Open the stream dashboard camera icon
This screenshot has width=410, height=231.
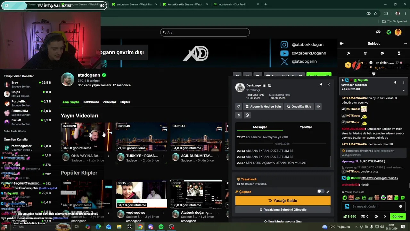378,32
